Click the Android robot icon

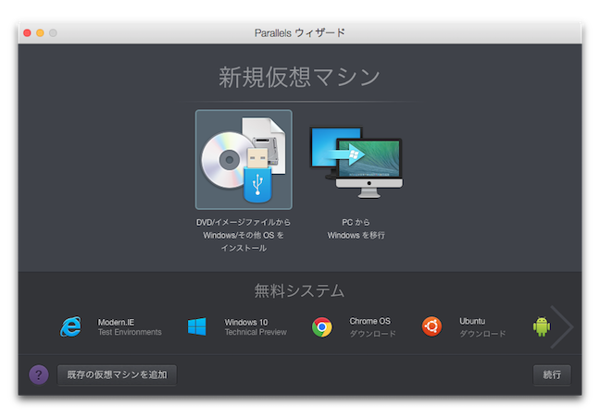[542, 326]
